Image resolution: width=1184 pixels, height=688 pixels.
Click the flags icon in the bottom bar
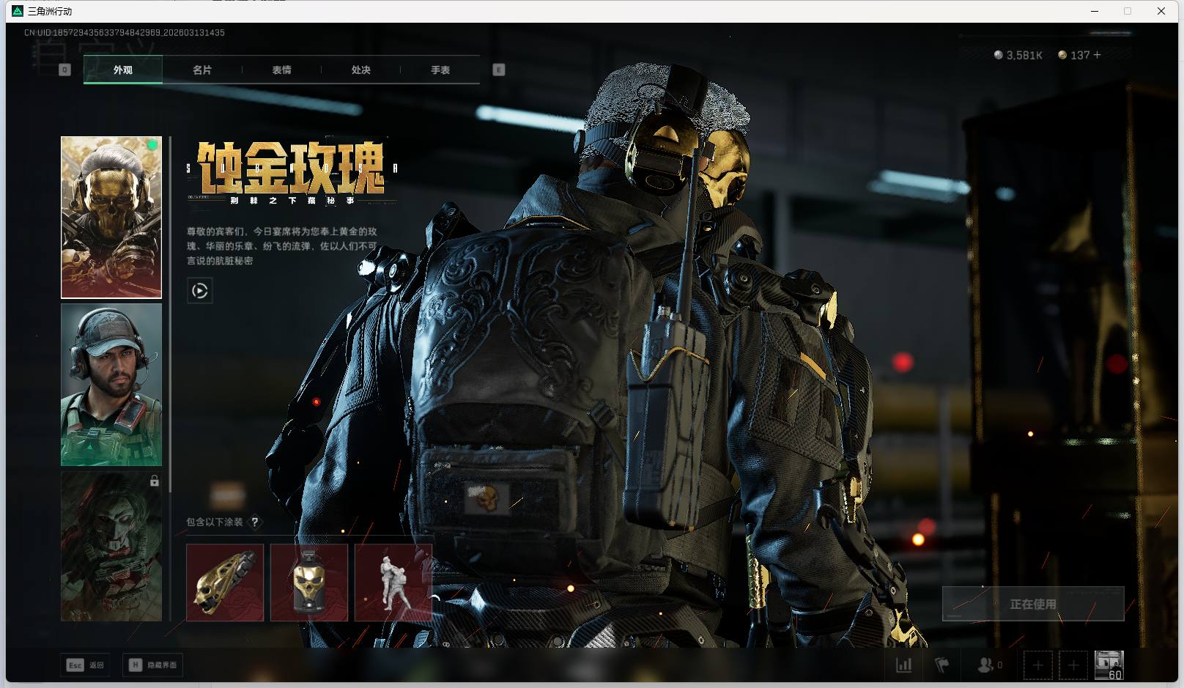pyautogui.click(x=942, y=665)
